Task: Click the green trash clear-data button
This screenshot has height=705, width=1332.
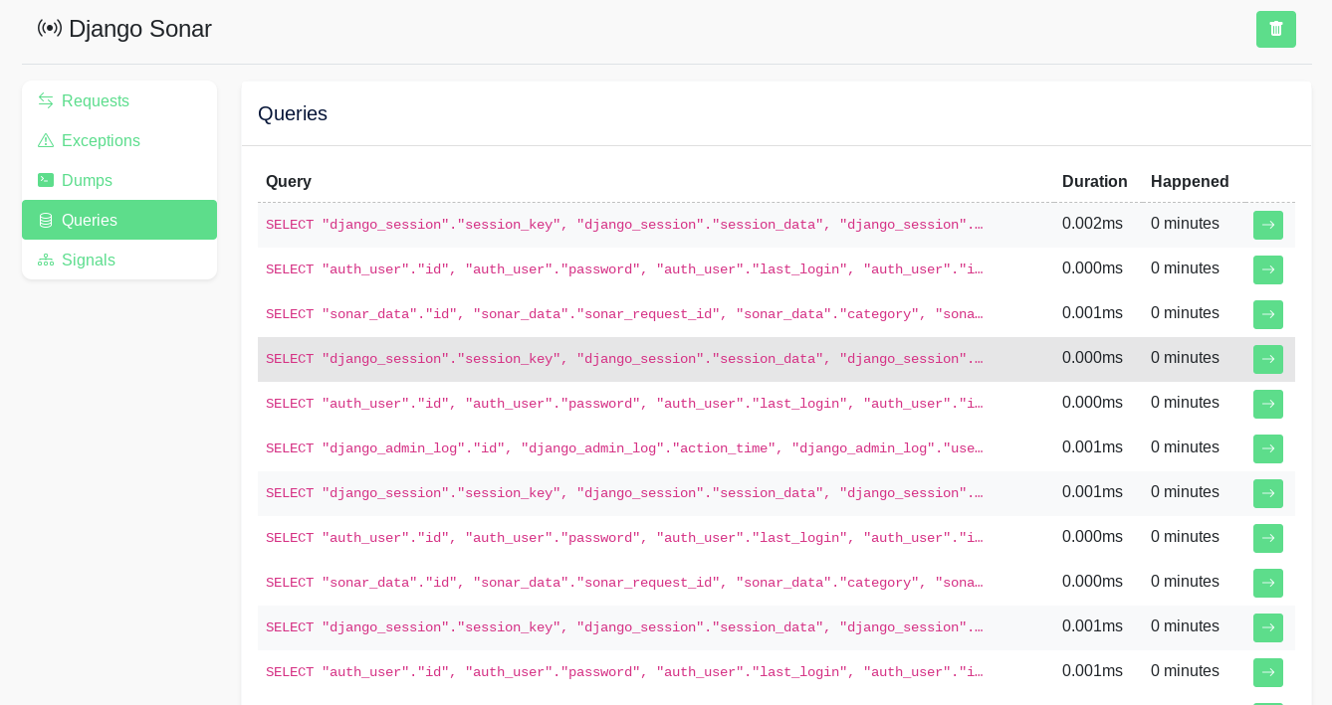Action: pos(1275,29)
